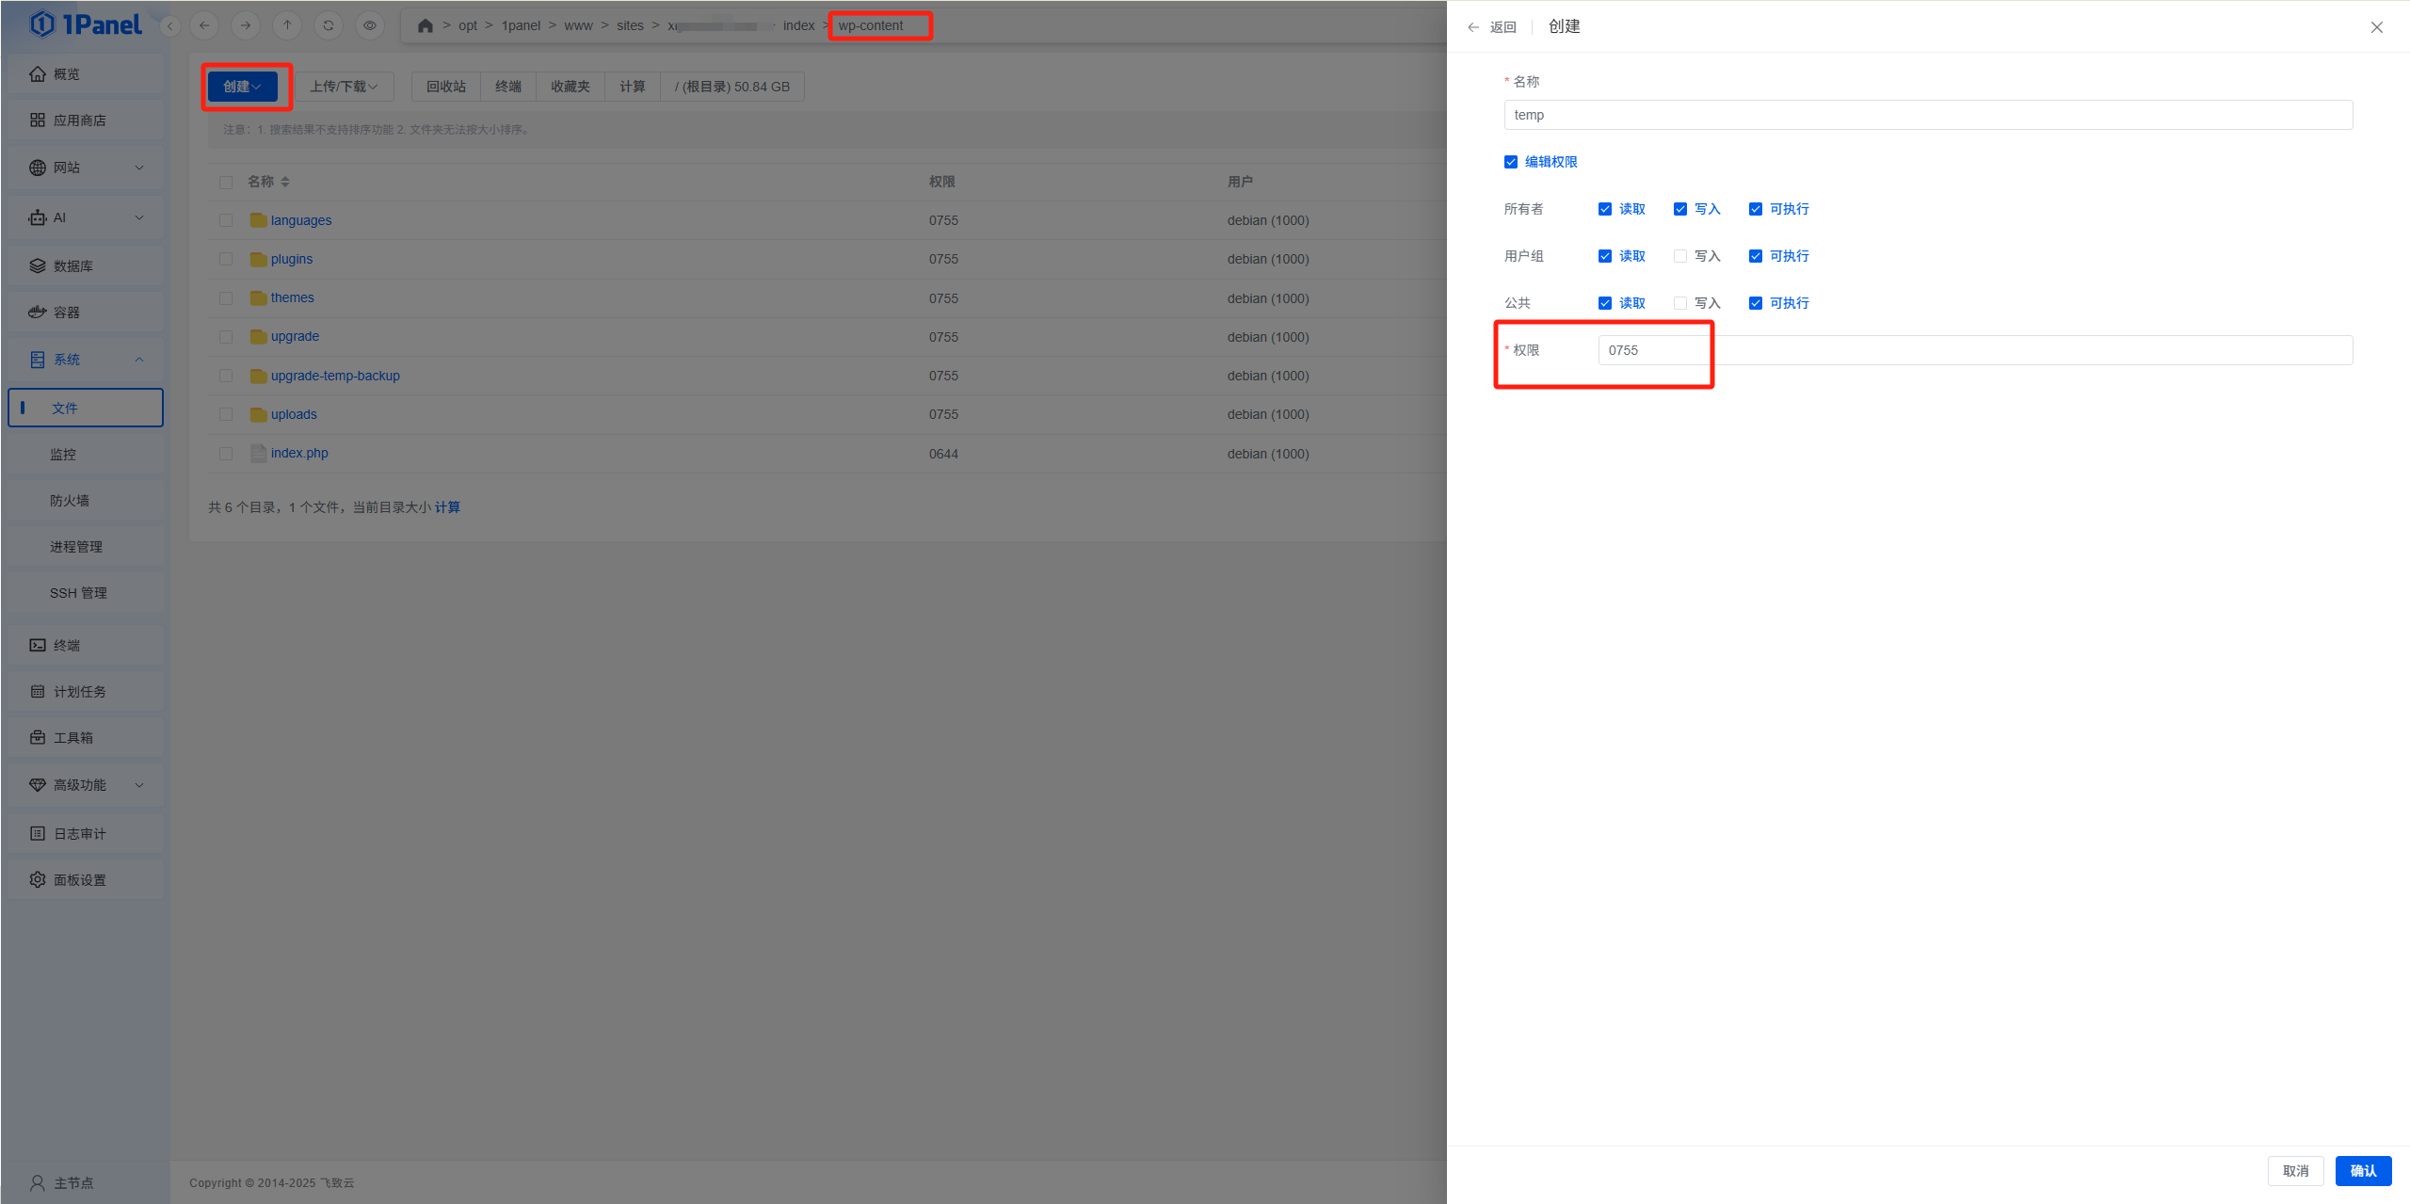Select the checkbox next to uploads folder

point(226,414)
